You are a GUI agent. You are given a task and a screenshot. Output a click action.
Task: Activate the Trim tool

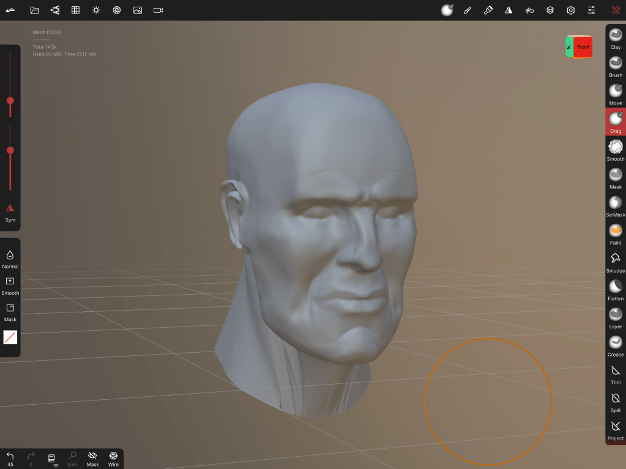(x=615, y=374)
